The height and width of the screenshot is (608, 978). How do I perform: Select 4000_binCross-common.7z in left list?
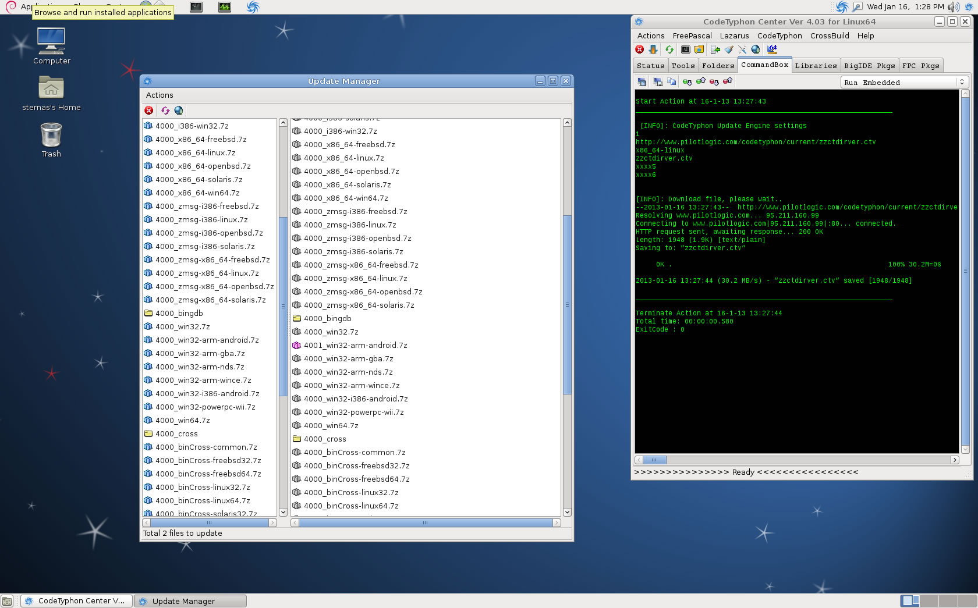(206, 447)
